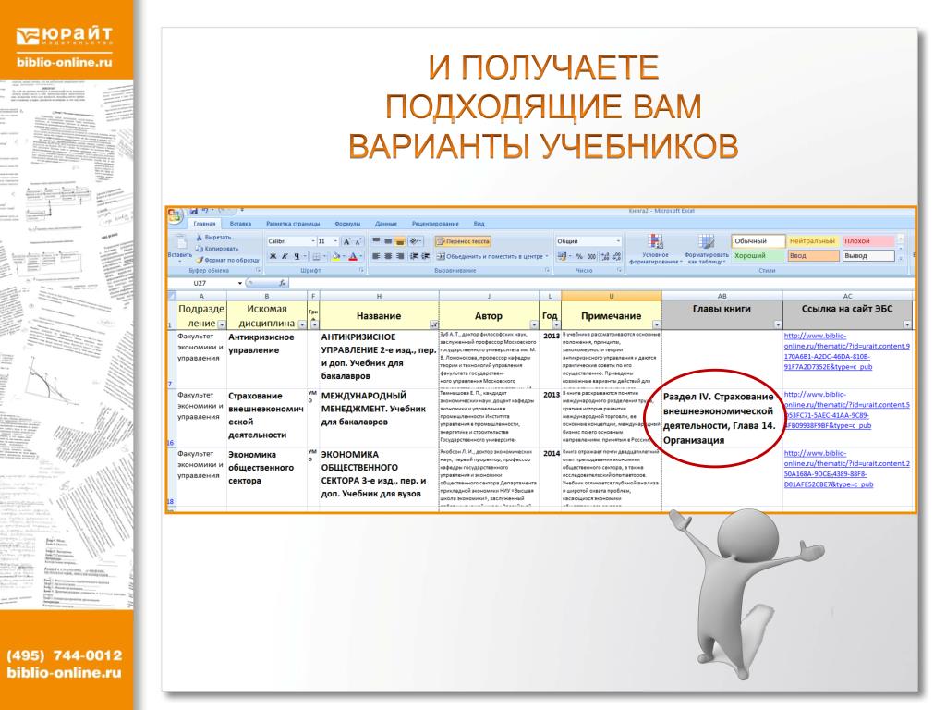Click the text orientation icon
The height and width of the screenshot is (710, 946).
click(x=415, y=241)
